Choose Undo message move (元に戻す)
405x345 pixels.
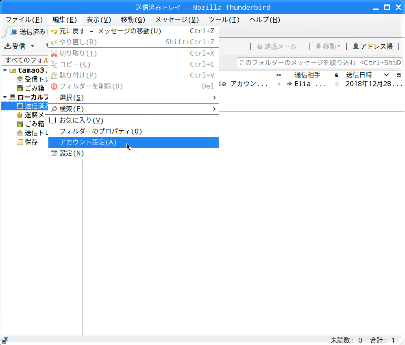133,31
